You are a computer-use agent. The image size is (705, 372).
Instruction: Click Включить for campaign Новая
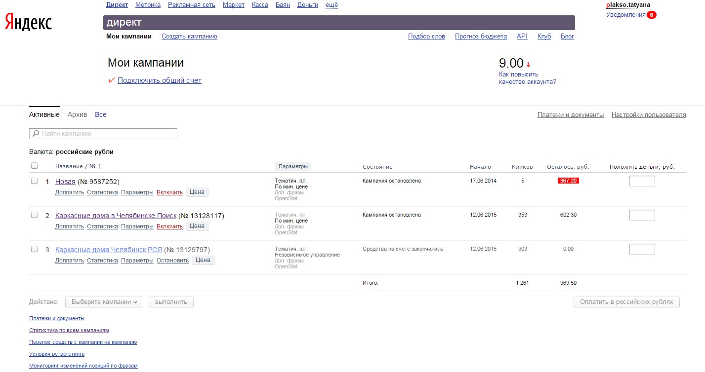(169, 192)
